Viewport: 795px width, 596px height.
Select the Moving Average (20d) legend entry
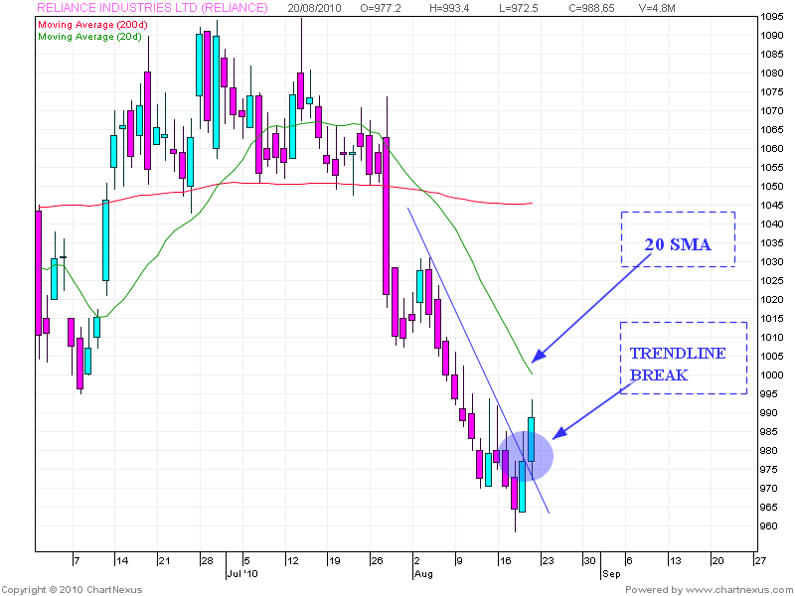click(89, 37)
